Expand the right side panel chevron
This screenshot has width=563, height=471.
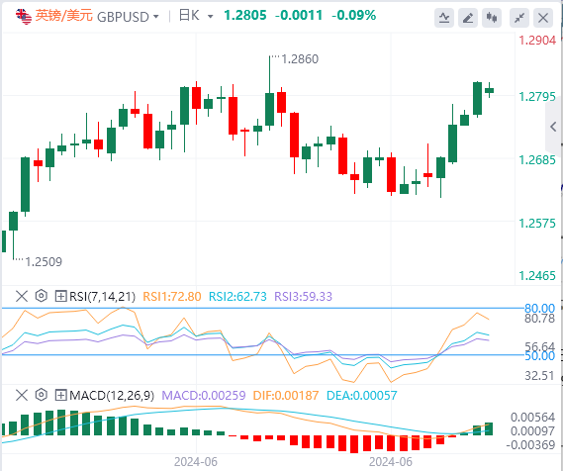[554, 127]
